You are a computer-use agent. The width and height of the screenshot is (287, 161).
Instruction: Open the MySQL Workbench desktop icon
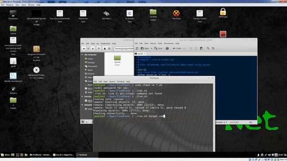click(x=13, y=77)
